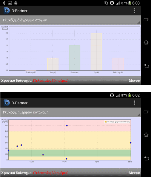The height and width of the screenshot is (177, 151).
Task: Tap data point in green normal band
Action: coord(43,155)
